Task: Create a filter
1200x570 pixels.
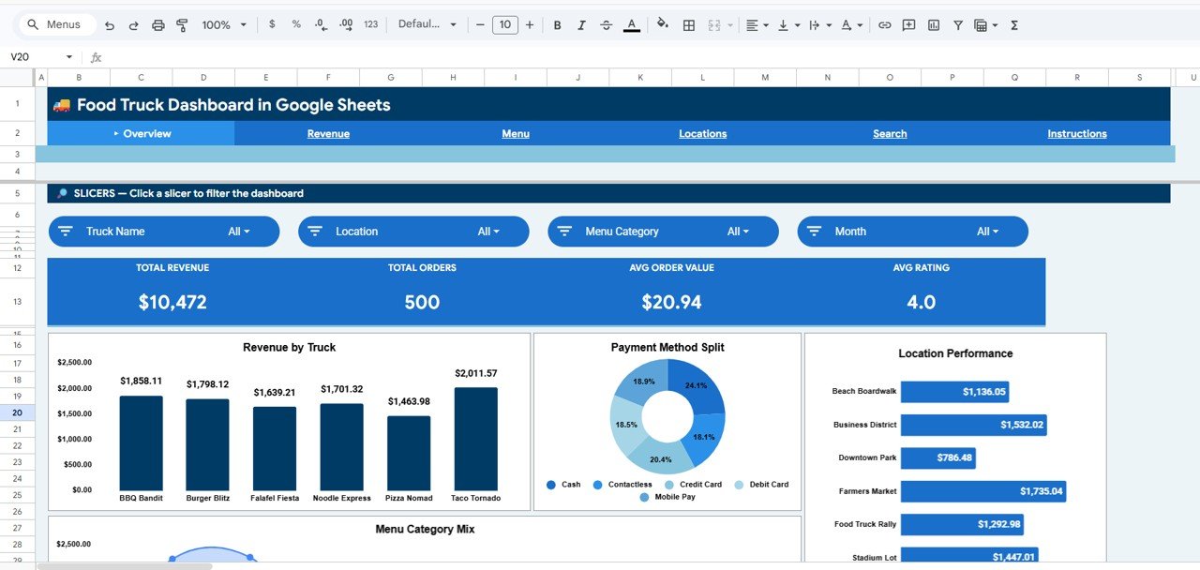Action: (x=957, y=24)
